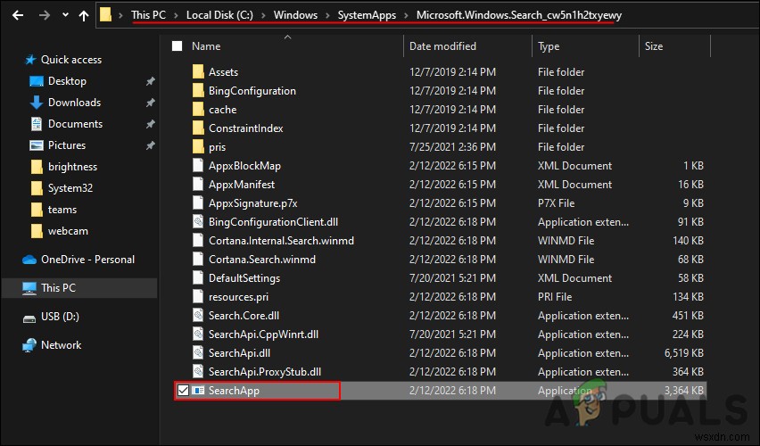Click the PRI File type cell

[555, 297]
